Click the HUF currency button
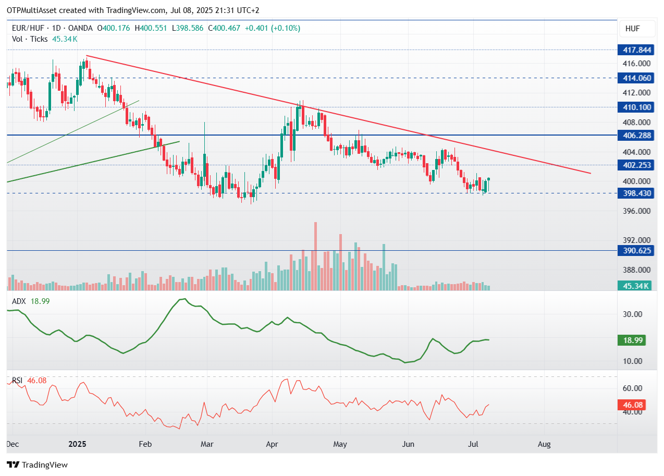Image resolution: width=664 pixels, height=476 pixels. (x=632, y=29)
